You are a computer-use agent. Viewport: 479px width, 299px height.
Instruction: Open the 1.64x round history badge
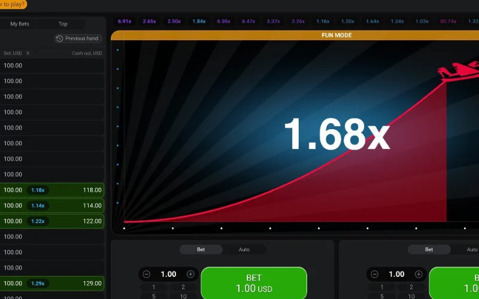click(x=372, y=22)
